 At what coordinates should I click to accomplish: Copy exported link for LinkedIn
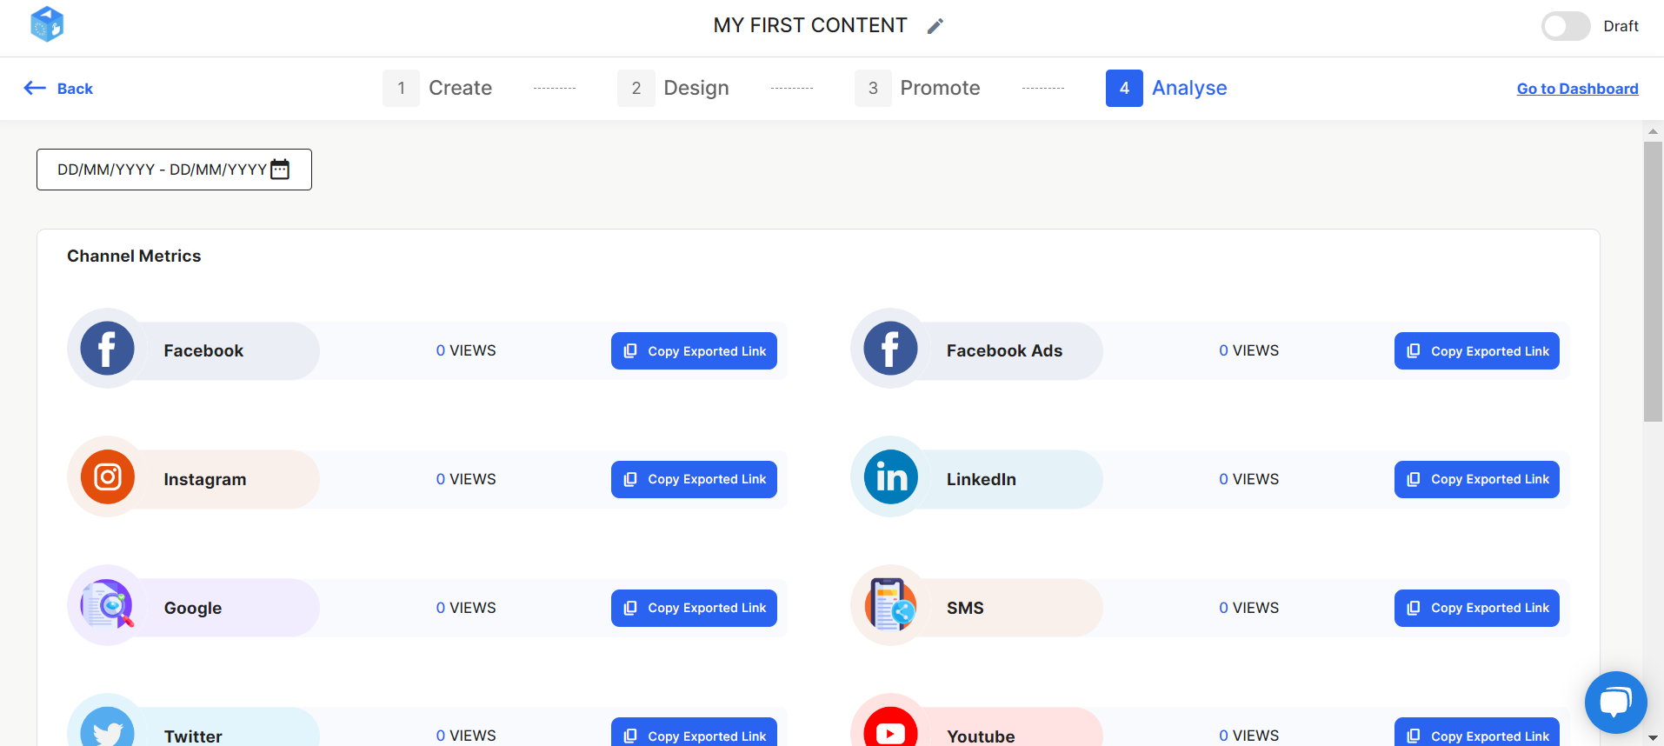[1477, 479]
